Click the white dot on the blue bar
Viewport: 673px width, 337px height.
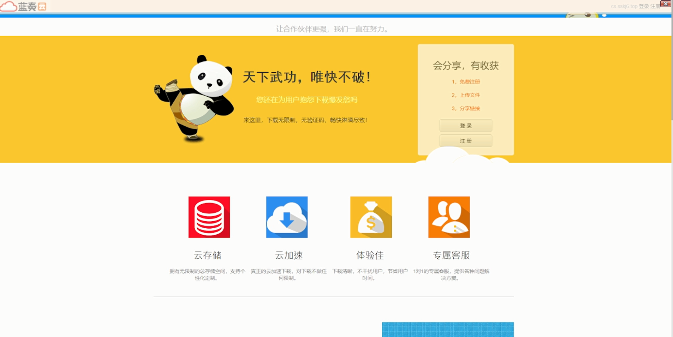[604, 15]
